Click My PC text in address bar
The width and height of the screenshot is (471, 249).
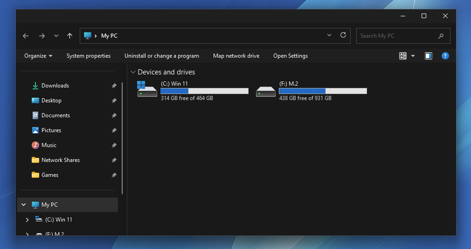coord(109,36)
